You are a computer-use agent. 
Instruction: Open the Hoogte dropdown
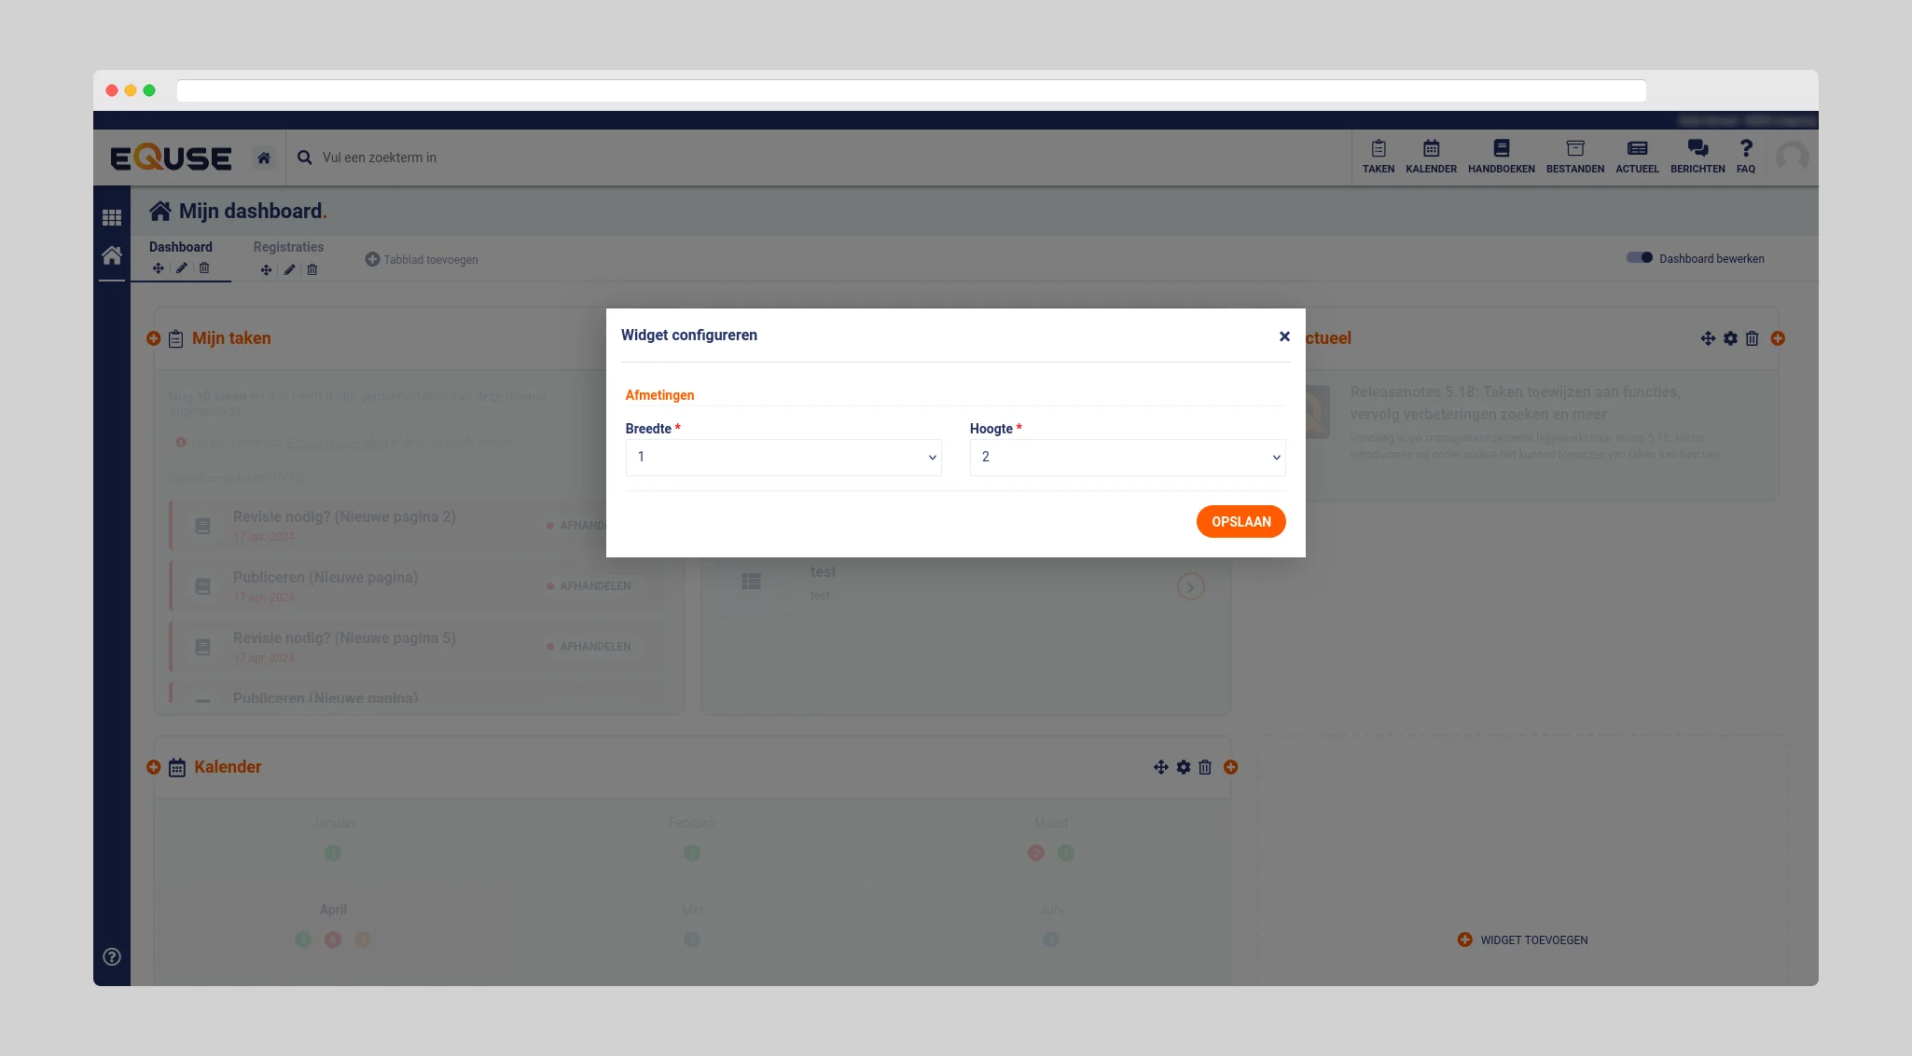pyautogui.click(x=1127, y=457)
